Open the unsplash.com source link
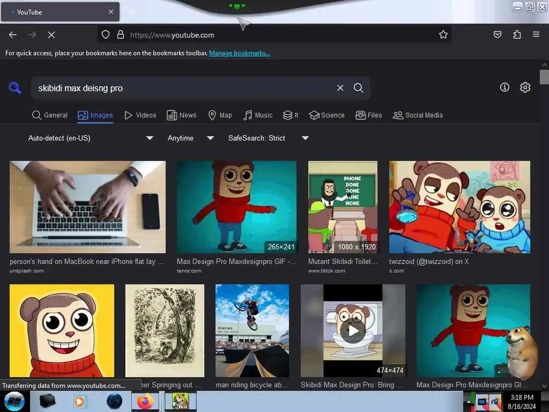 [27, 271]
